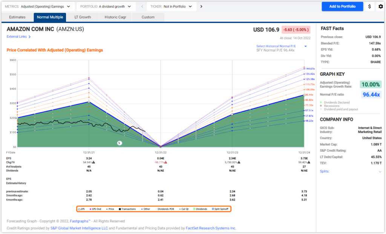386x234 pixels.
Task: Toggle Cal Qt legend item
Action: tap(184, 209)
